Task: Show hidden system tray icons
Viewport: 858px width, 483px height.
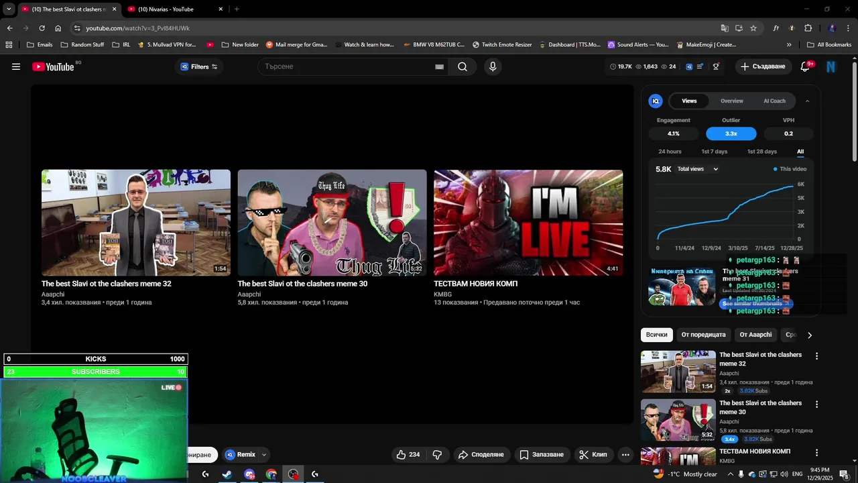Action: click(x=732, y=474)
